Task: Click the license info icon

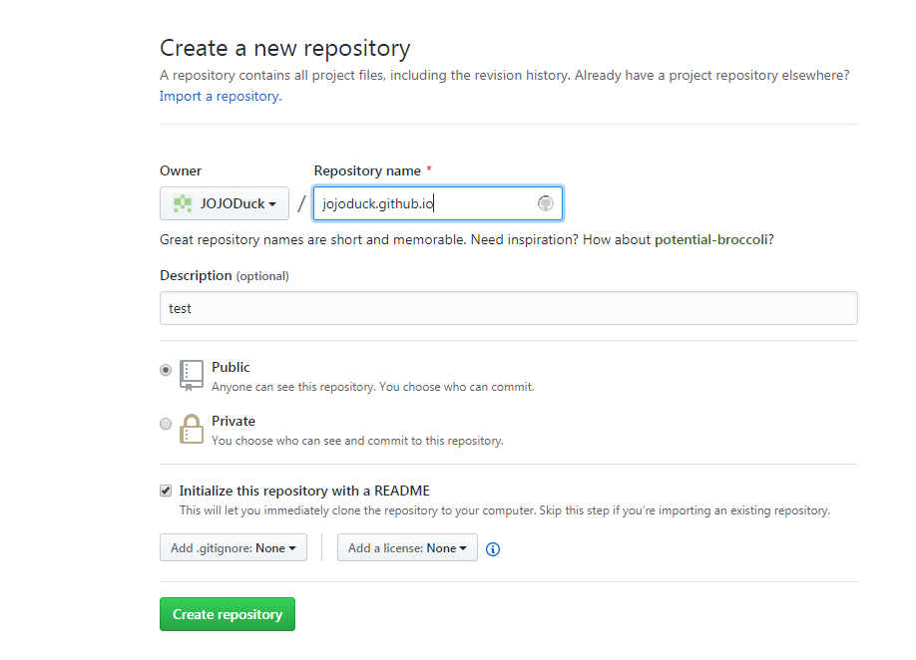Action: 492,549
